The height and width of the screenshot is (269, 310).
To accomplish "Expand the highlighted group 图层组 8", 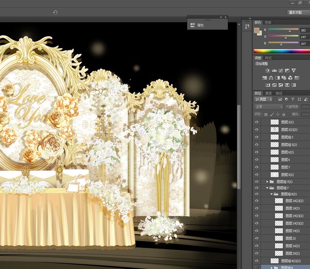I will 272,267.
